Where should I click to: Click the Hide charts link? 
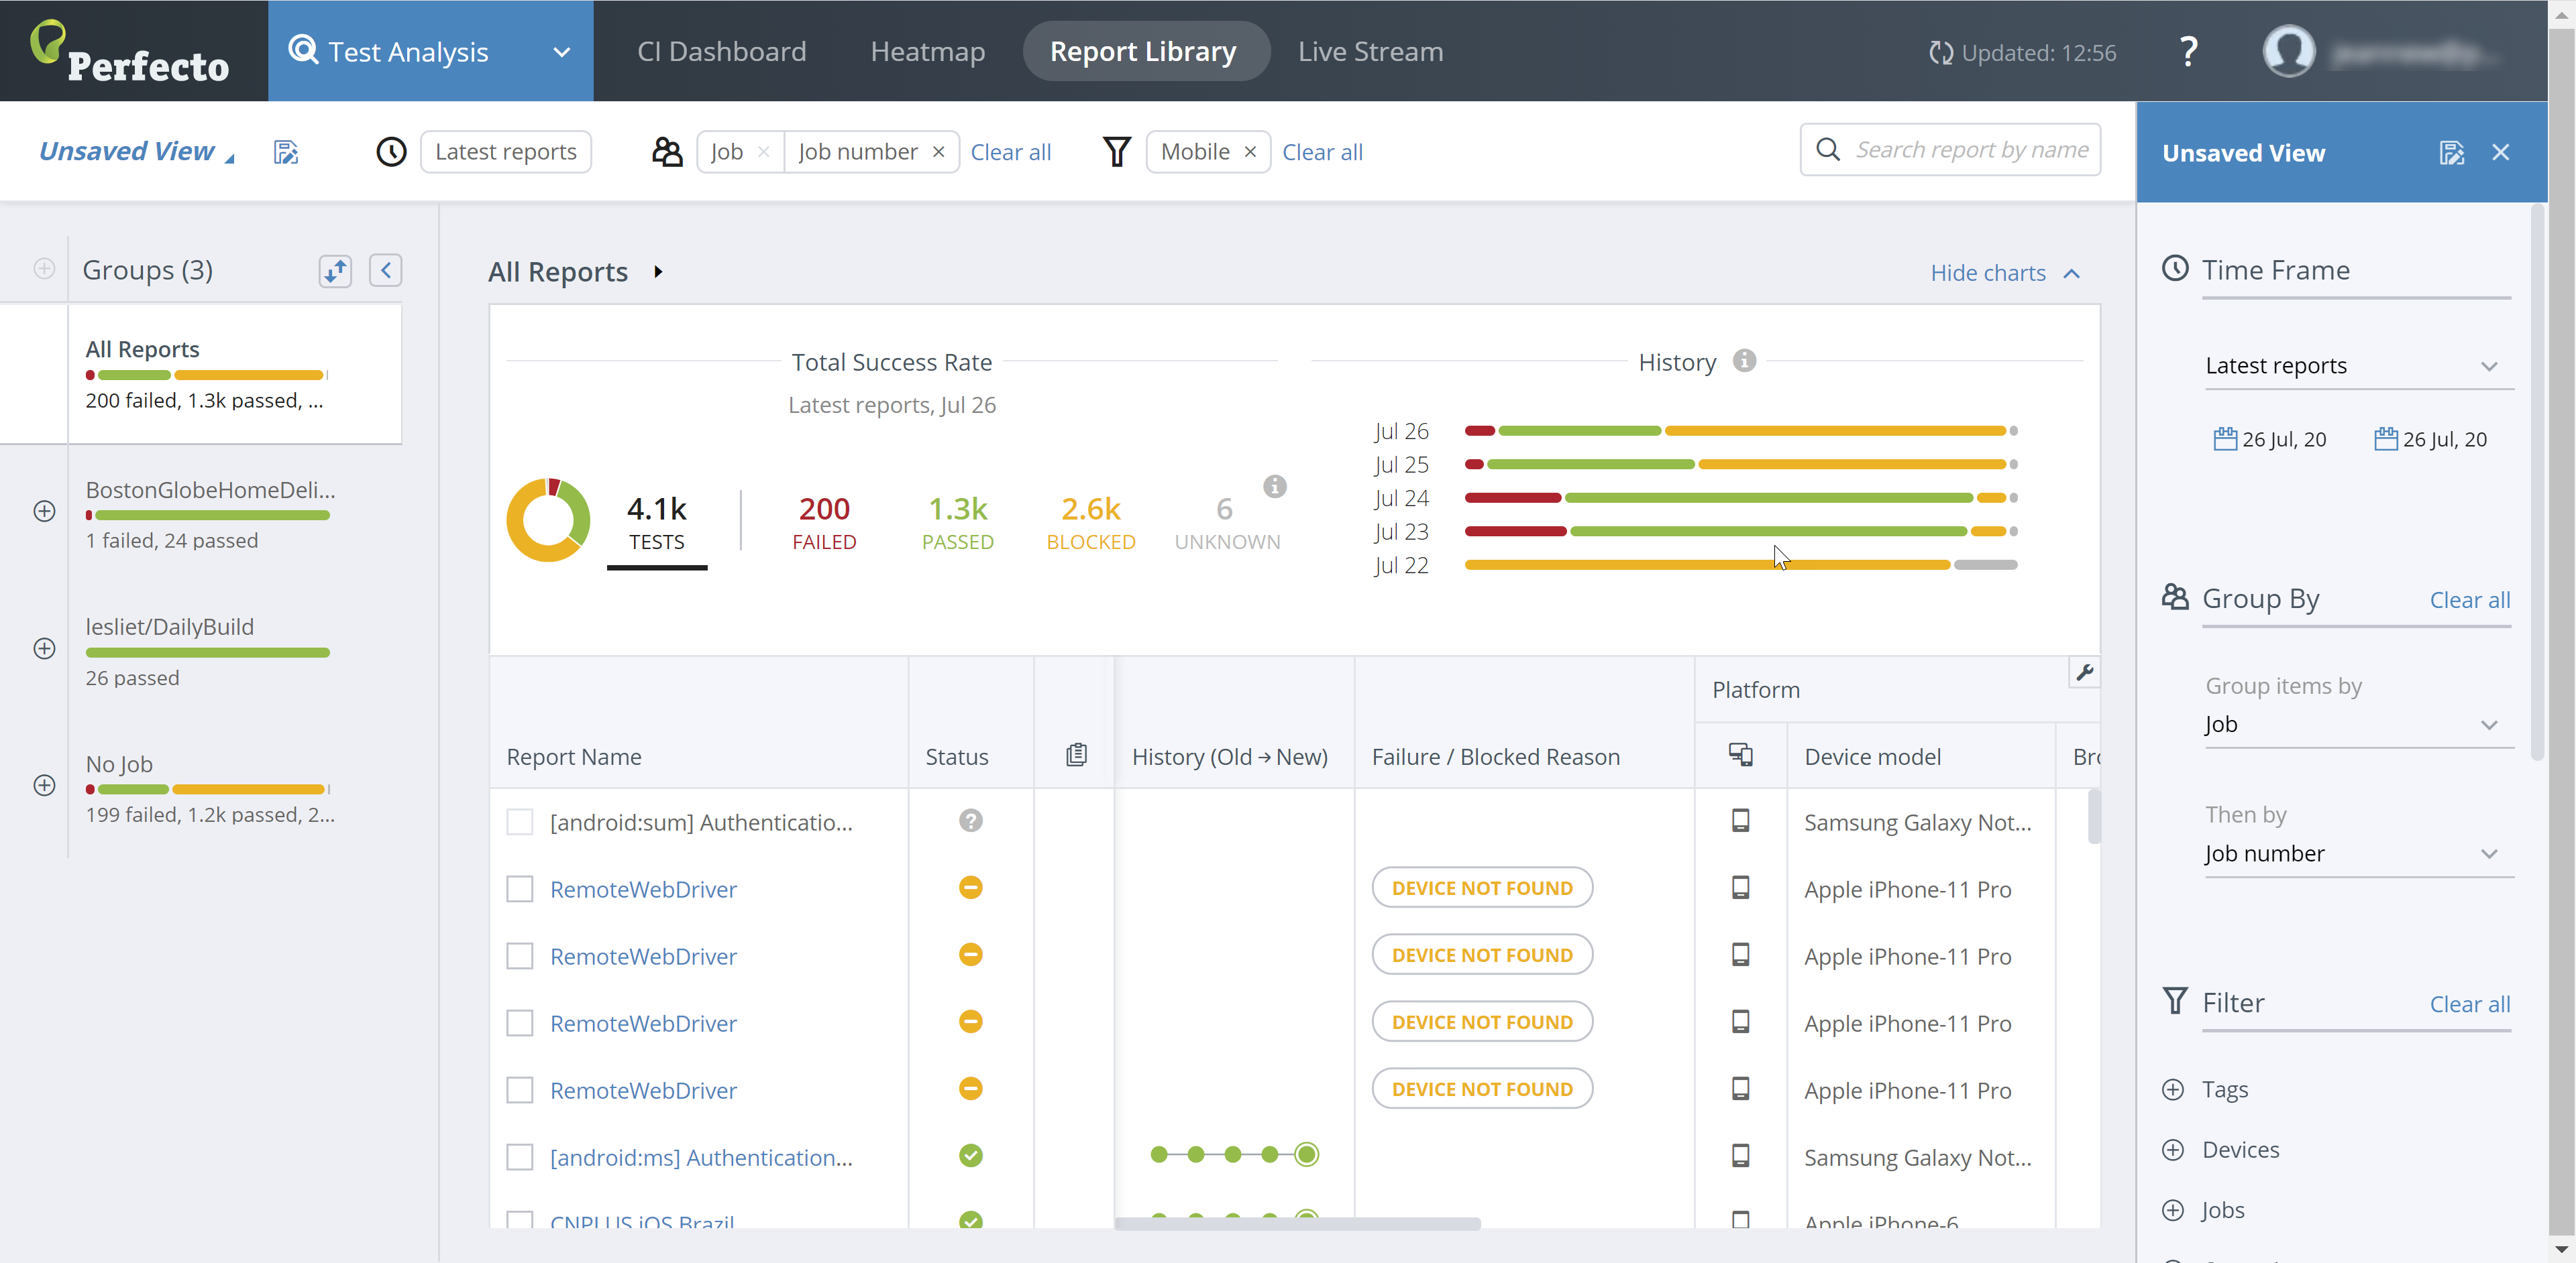[1988, 273]
